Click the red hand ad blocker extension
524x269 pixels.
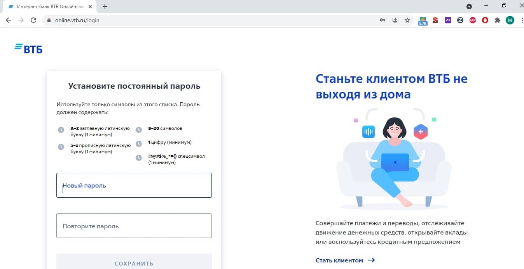click(x=485, y=20)
